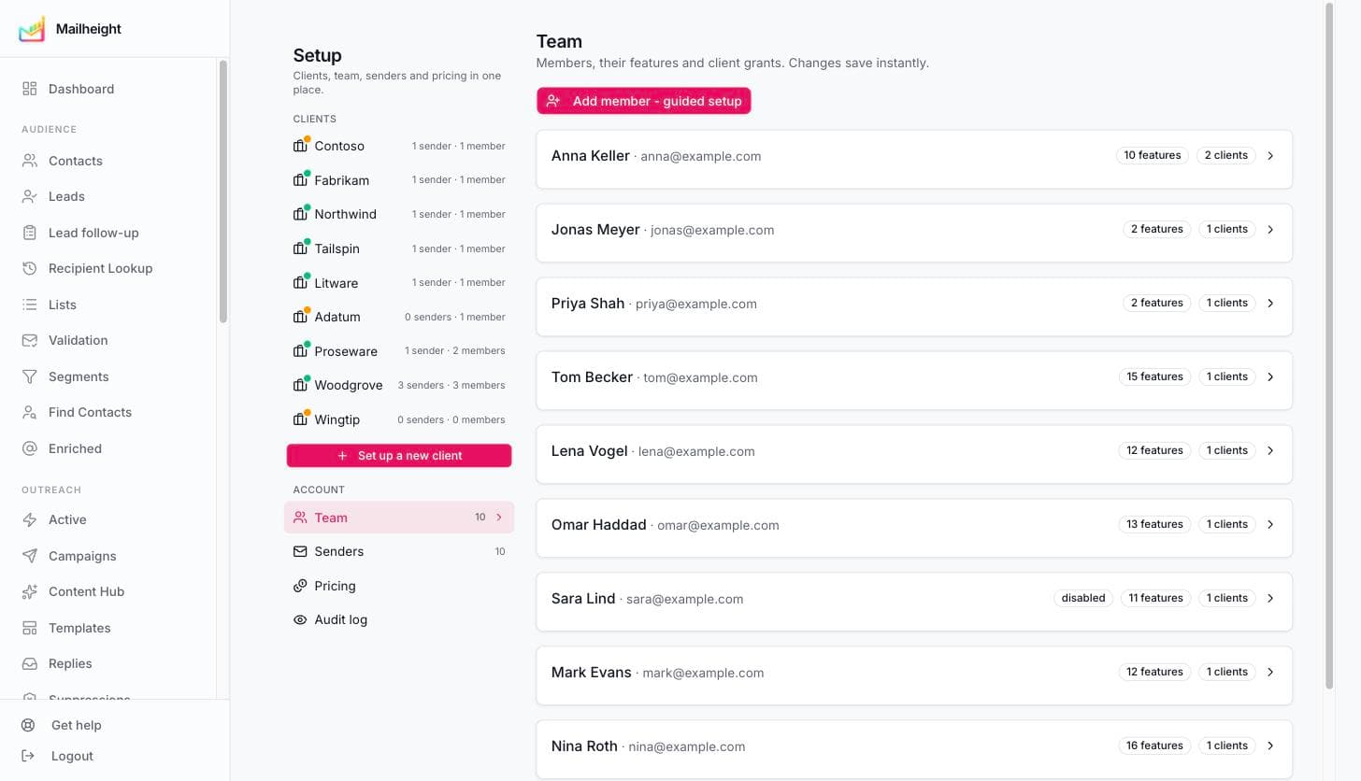This screenshot has width=1361, height=781.
Task: Click the Mailheight logo icon
Action: pyautogui.click(x=31, y=29)
